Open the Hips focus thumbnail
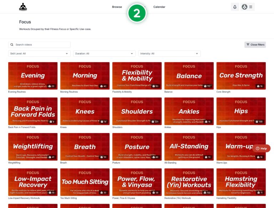The width and height of the screenshot is (274, 208). pos(241,111)
